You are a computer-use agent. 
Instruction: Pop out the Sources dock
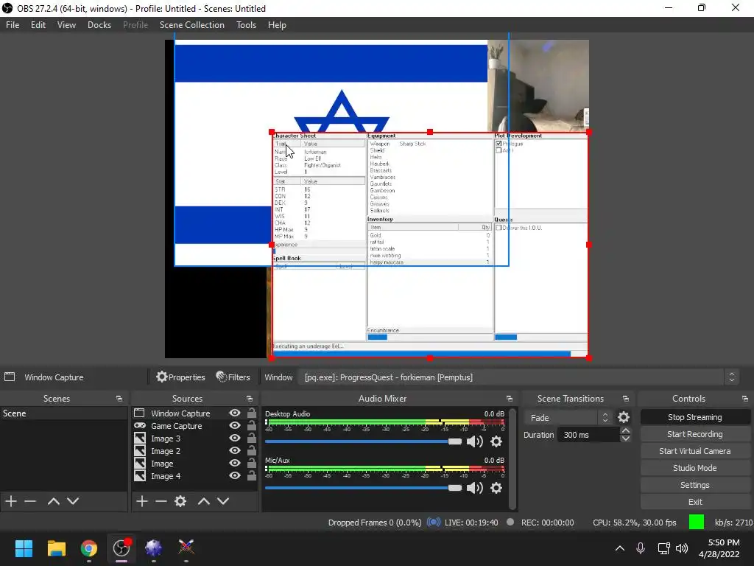(250, 399)
